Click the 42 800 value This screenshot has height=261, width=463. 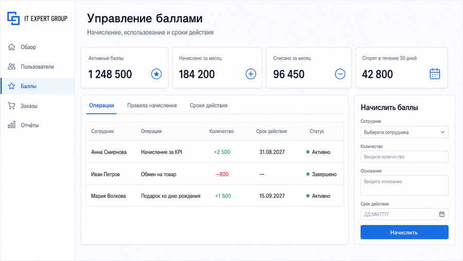tap(378, 74)
